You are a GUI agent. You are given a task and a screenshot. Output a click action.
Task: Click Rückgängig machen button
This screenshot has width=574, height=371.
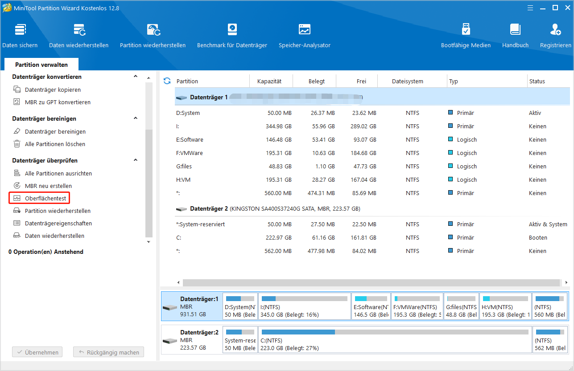(x=109, y=352)
